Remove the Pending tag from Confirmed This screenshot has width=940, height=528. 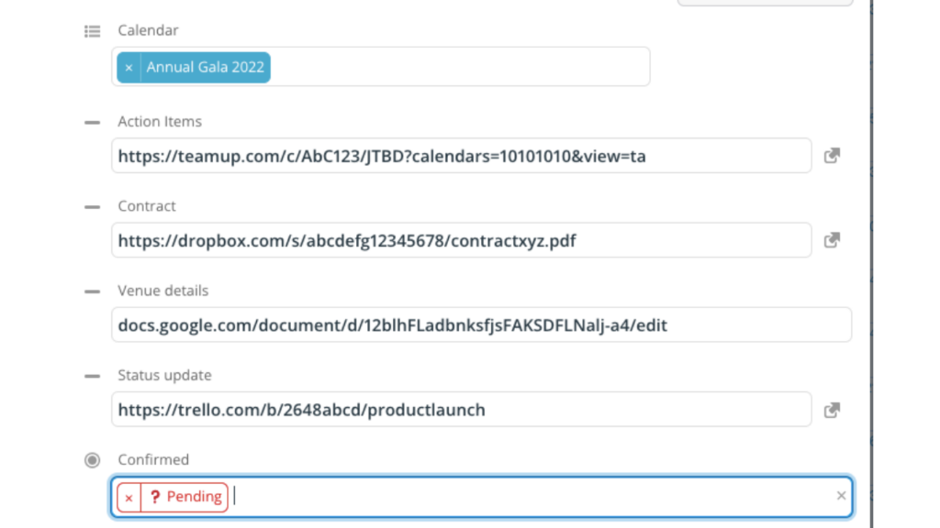tap(129, 498)
